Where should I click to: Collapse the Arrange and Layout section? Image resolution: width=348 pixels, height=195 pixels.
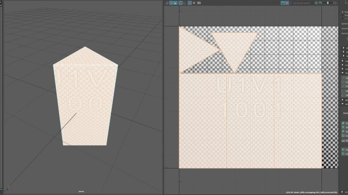343,104
